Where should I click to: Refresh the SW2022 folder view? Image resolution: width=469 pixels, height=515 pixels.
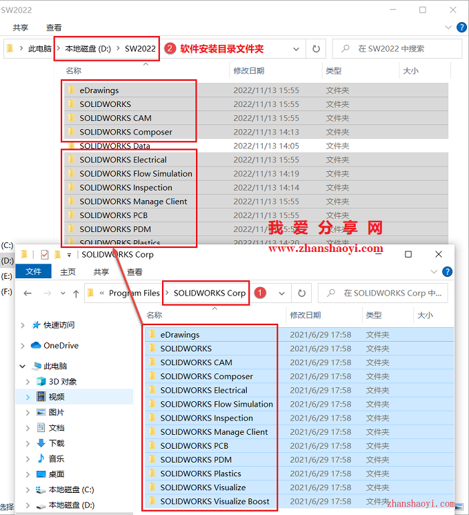(x=316, y=49)
